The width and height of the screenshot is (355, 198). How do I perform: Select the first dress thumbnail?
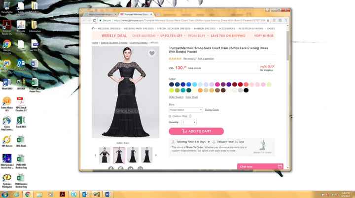[x=105, y=155]
